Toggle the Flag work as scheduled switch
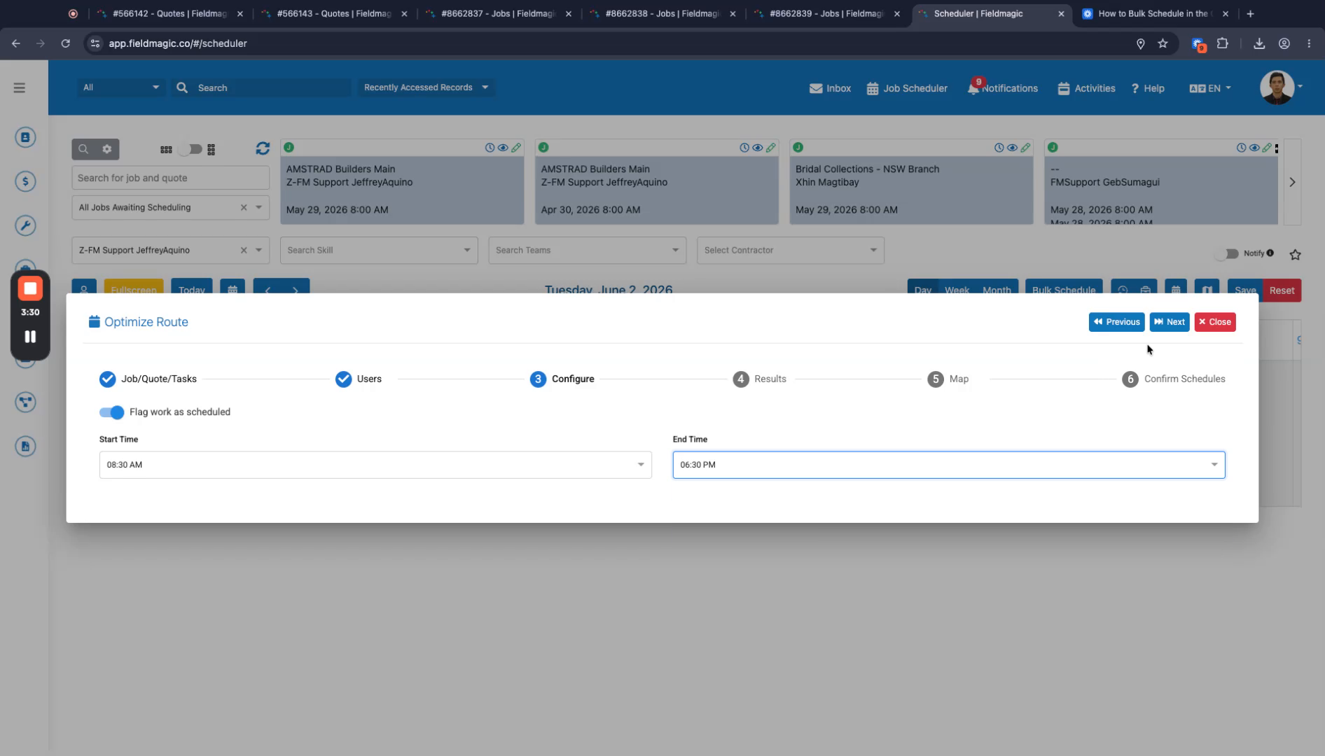Screen dimensions: 1325x756 (111, 412)
